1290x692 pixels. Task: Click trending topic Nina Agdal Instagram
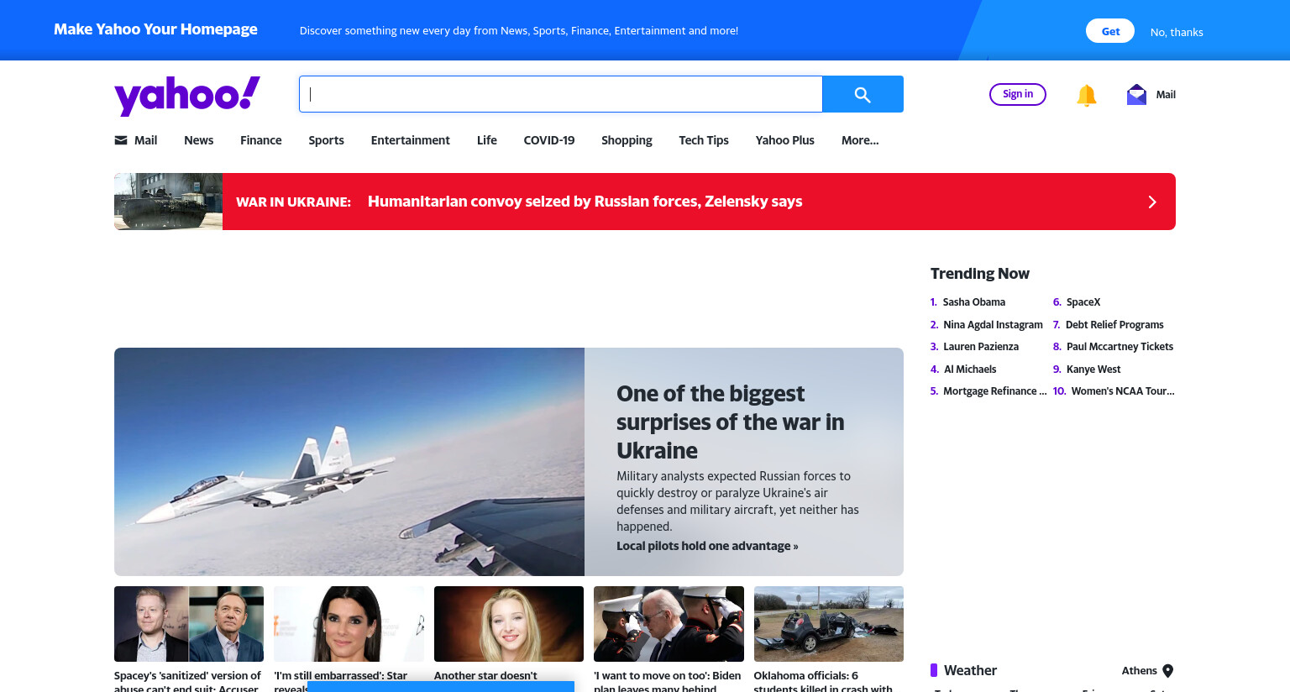click(993, 325)
